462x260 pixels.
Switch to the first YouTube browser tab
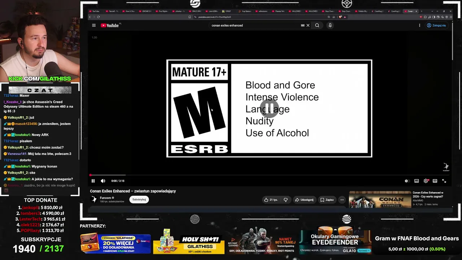96,11
